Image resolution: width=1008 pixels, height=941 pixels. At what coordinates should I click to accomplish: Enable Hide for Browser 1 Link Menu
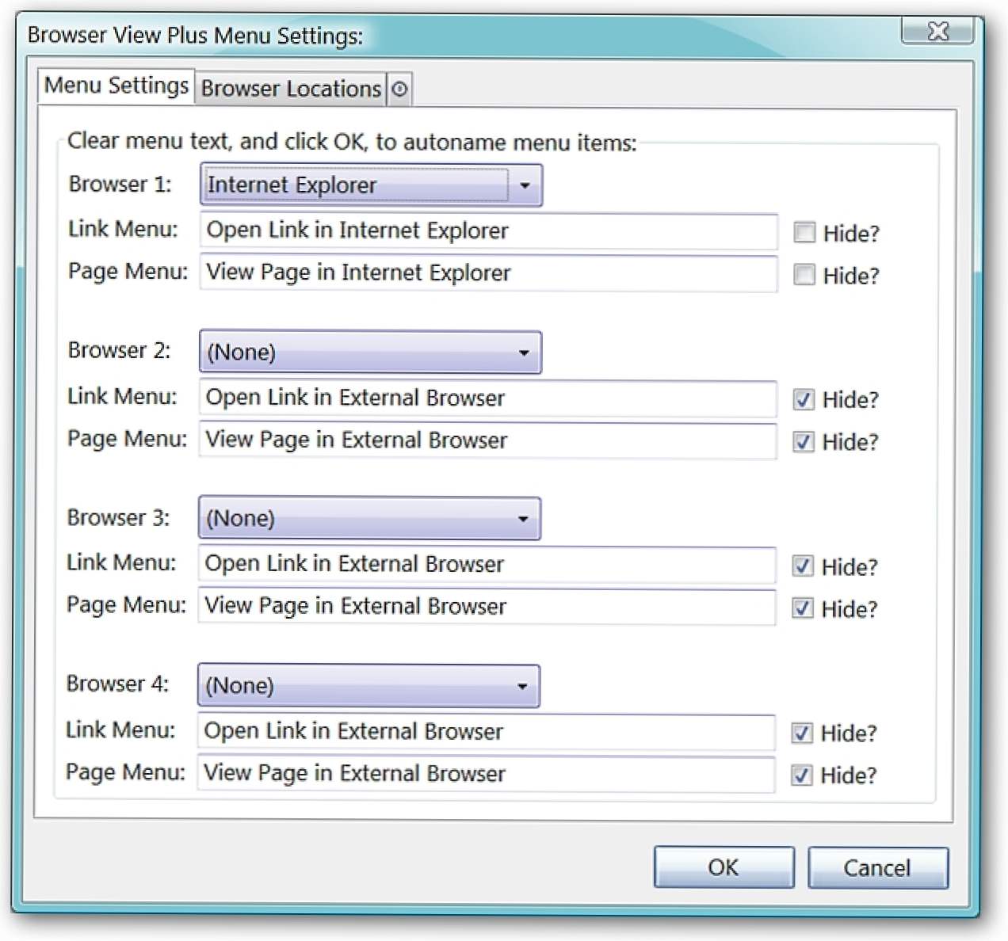pos(804,232)
